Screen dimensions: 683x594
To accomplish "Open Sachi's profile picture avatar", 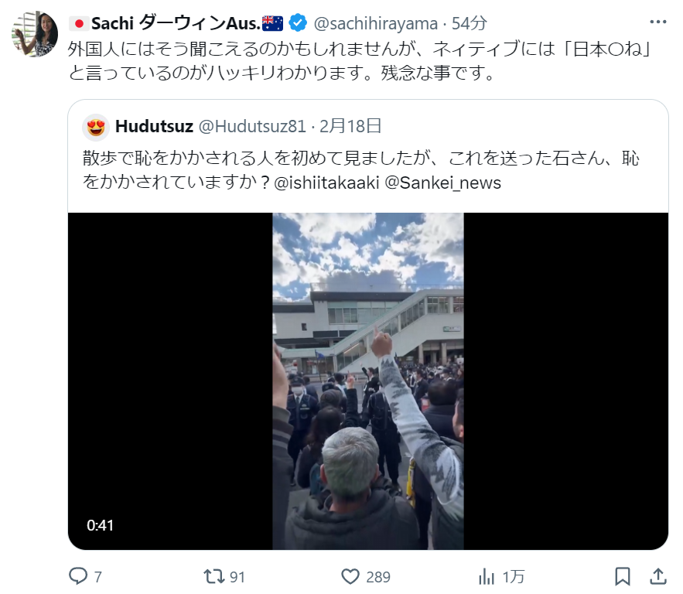I will [x=34, y=34].
